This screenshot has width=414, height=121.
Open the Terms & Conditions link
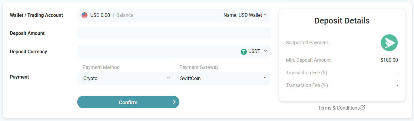coord(339,108)
